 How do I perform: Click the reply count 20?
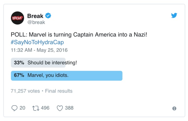[x=22, y=108]
